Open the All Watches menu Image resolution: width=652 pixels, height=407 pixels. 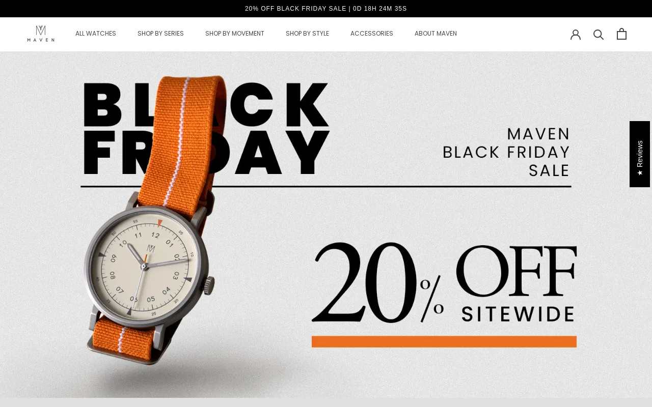[96, 34]
